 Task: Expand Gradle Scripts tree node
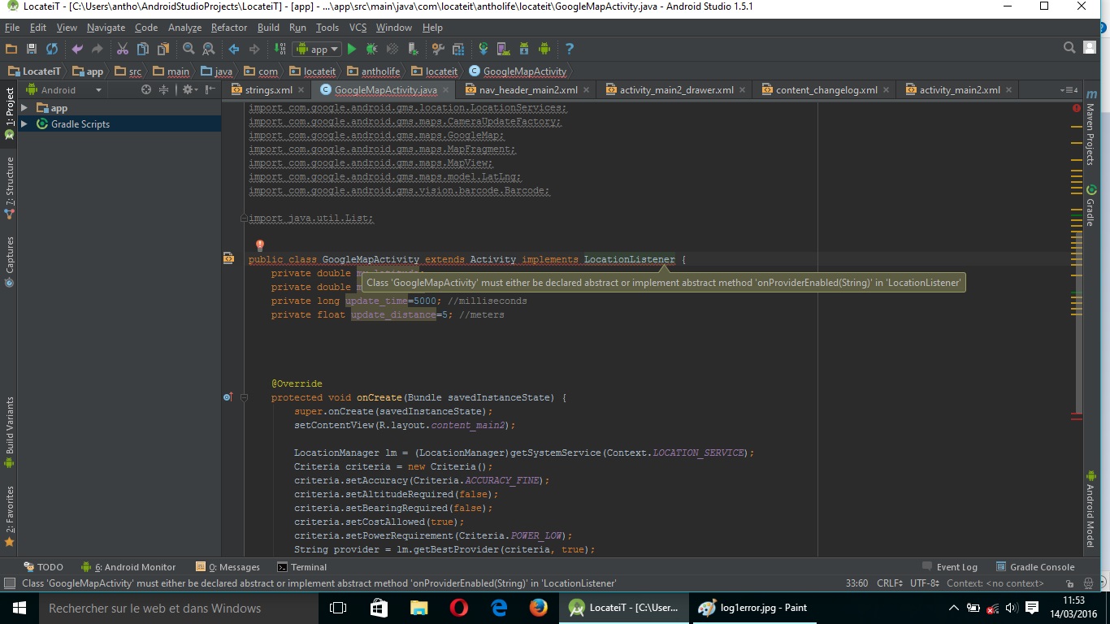[24, 123]
